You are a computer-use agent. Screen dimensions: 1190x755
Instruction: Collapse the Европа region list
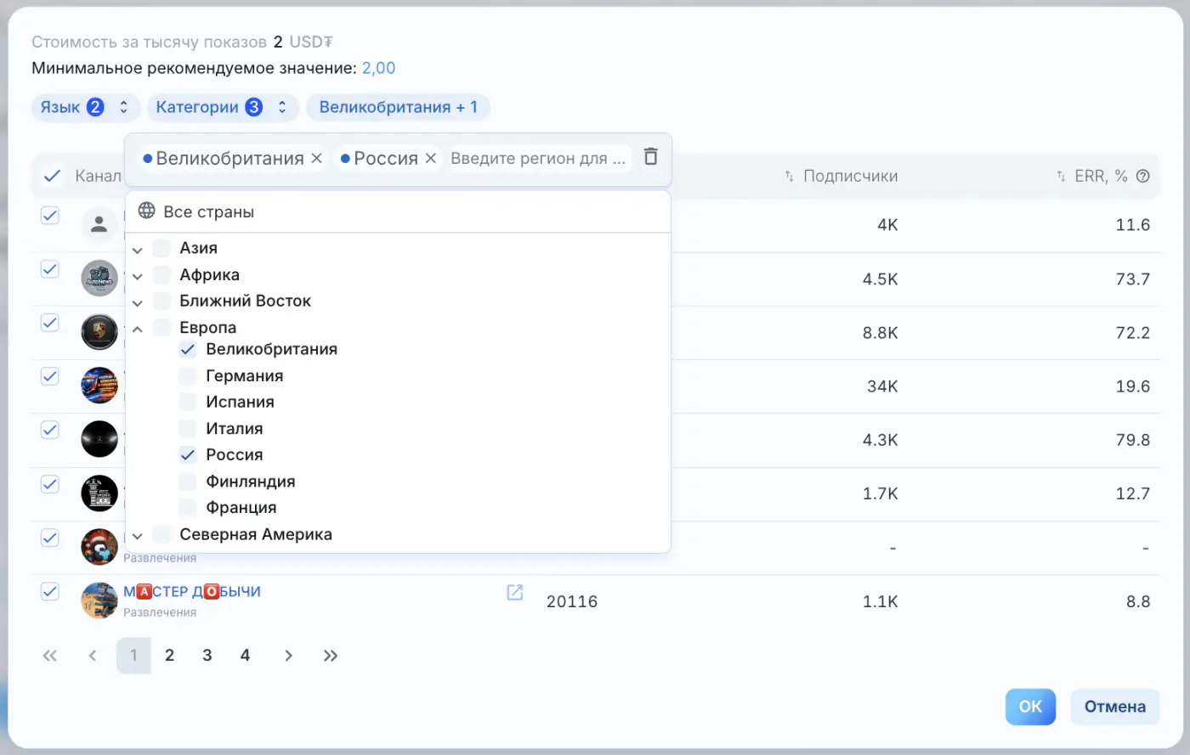tap(137, 329)
